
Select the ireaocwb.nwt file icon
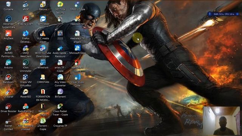(78, 19)
